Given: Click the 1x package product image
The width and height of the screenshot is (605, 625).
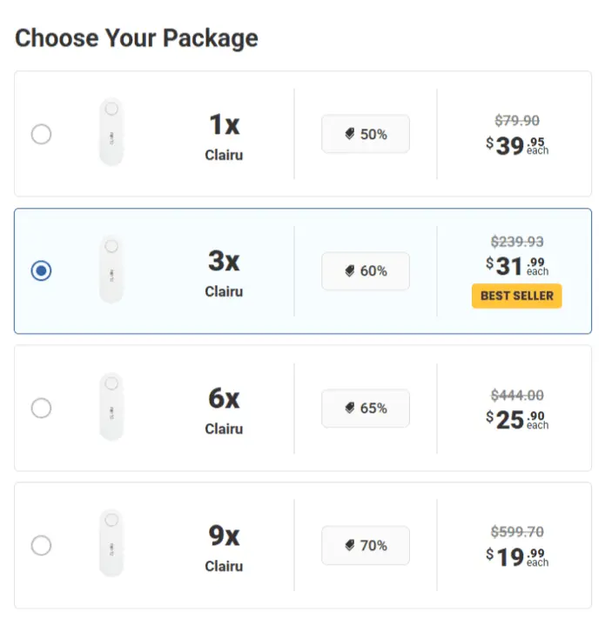Looking at the screenshot, I should click(111, 133).
